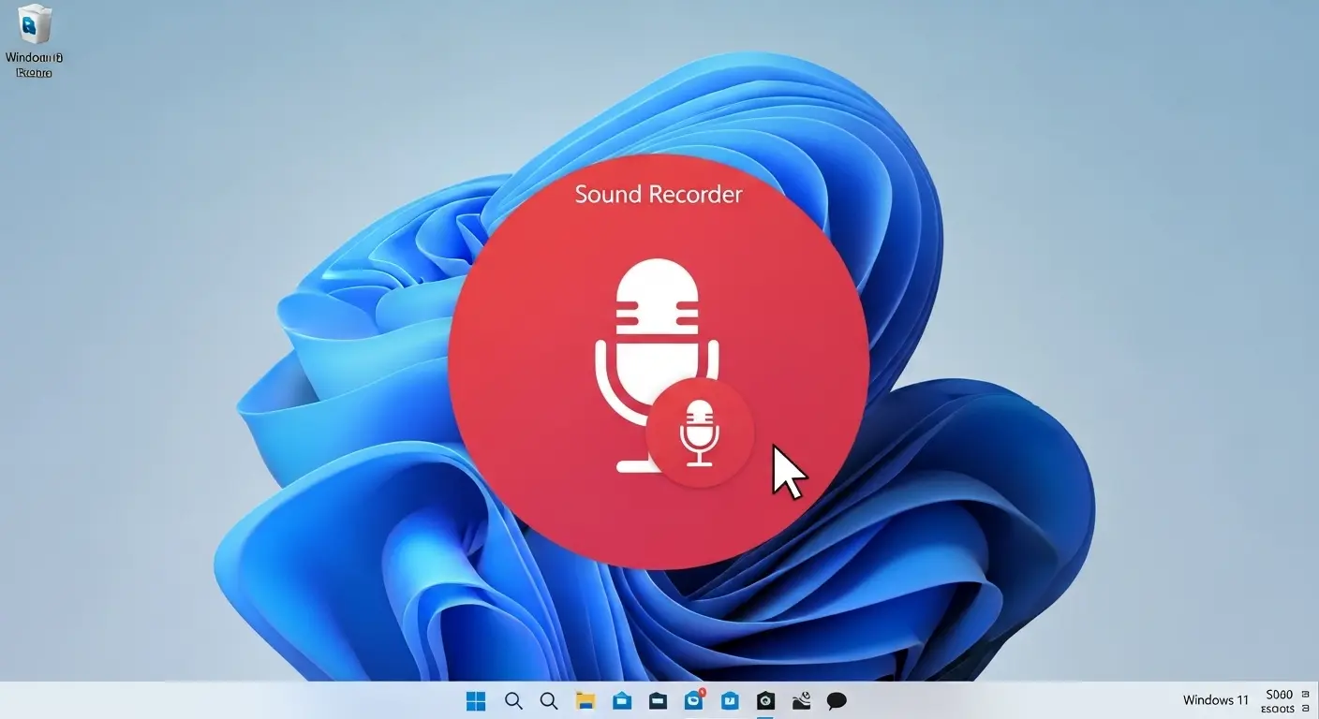Launch the black camera app in taskbar
1319x719 pixels.
[765, 701]
